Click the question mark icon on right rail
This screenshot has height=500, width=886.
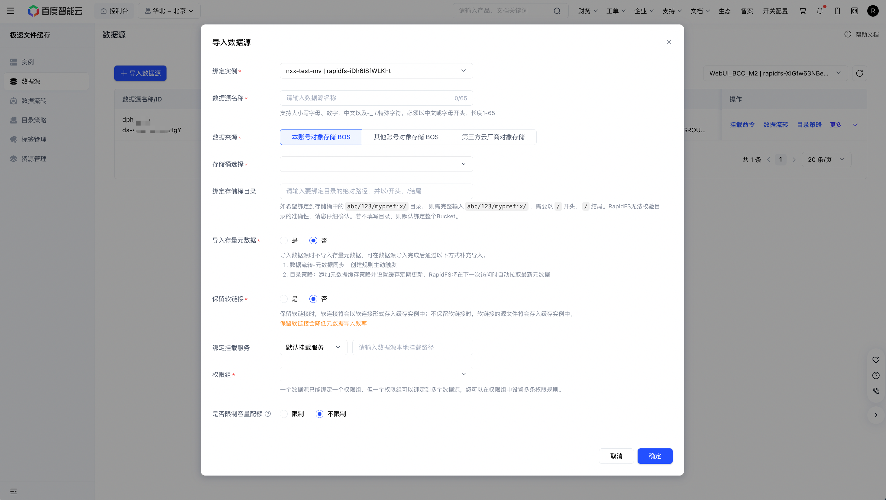[876, 375]
